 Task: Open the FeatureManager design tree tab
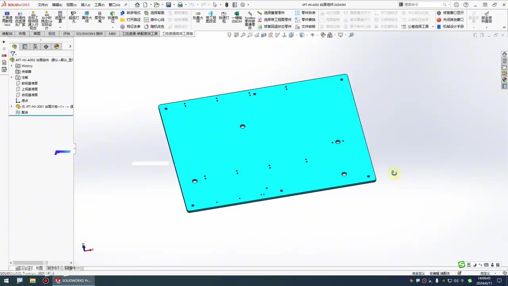click(x=15, y=46)
